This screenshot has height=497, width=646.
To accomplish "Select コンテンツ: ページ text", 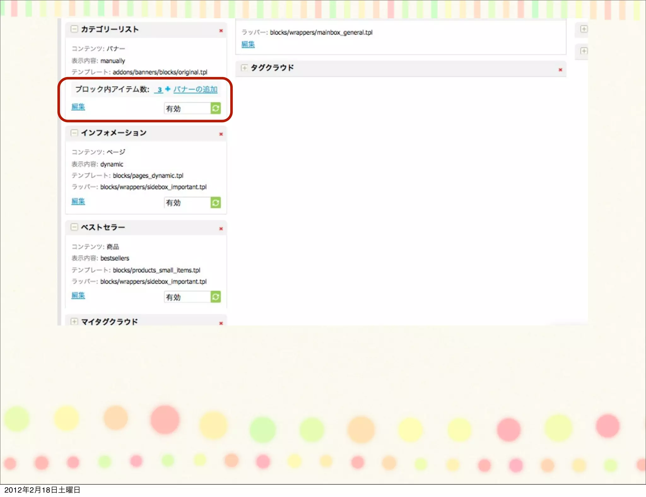I will [x=98, y=152].
